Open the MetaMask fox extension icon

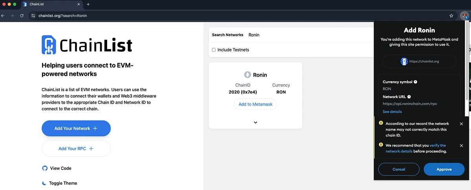coord(464,16)
